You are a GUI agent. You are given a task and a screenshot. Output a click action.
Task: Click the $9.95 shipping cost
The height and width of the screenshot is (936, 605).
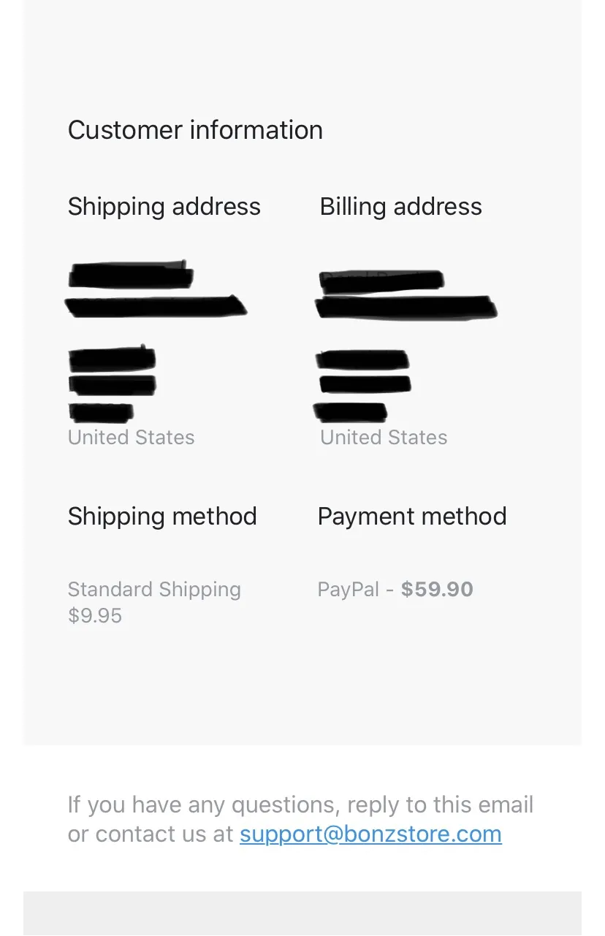(95, 616)
